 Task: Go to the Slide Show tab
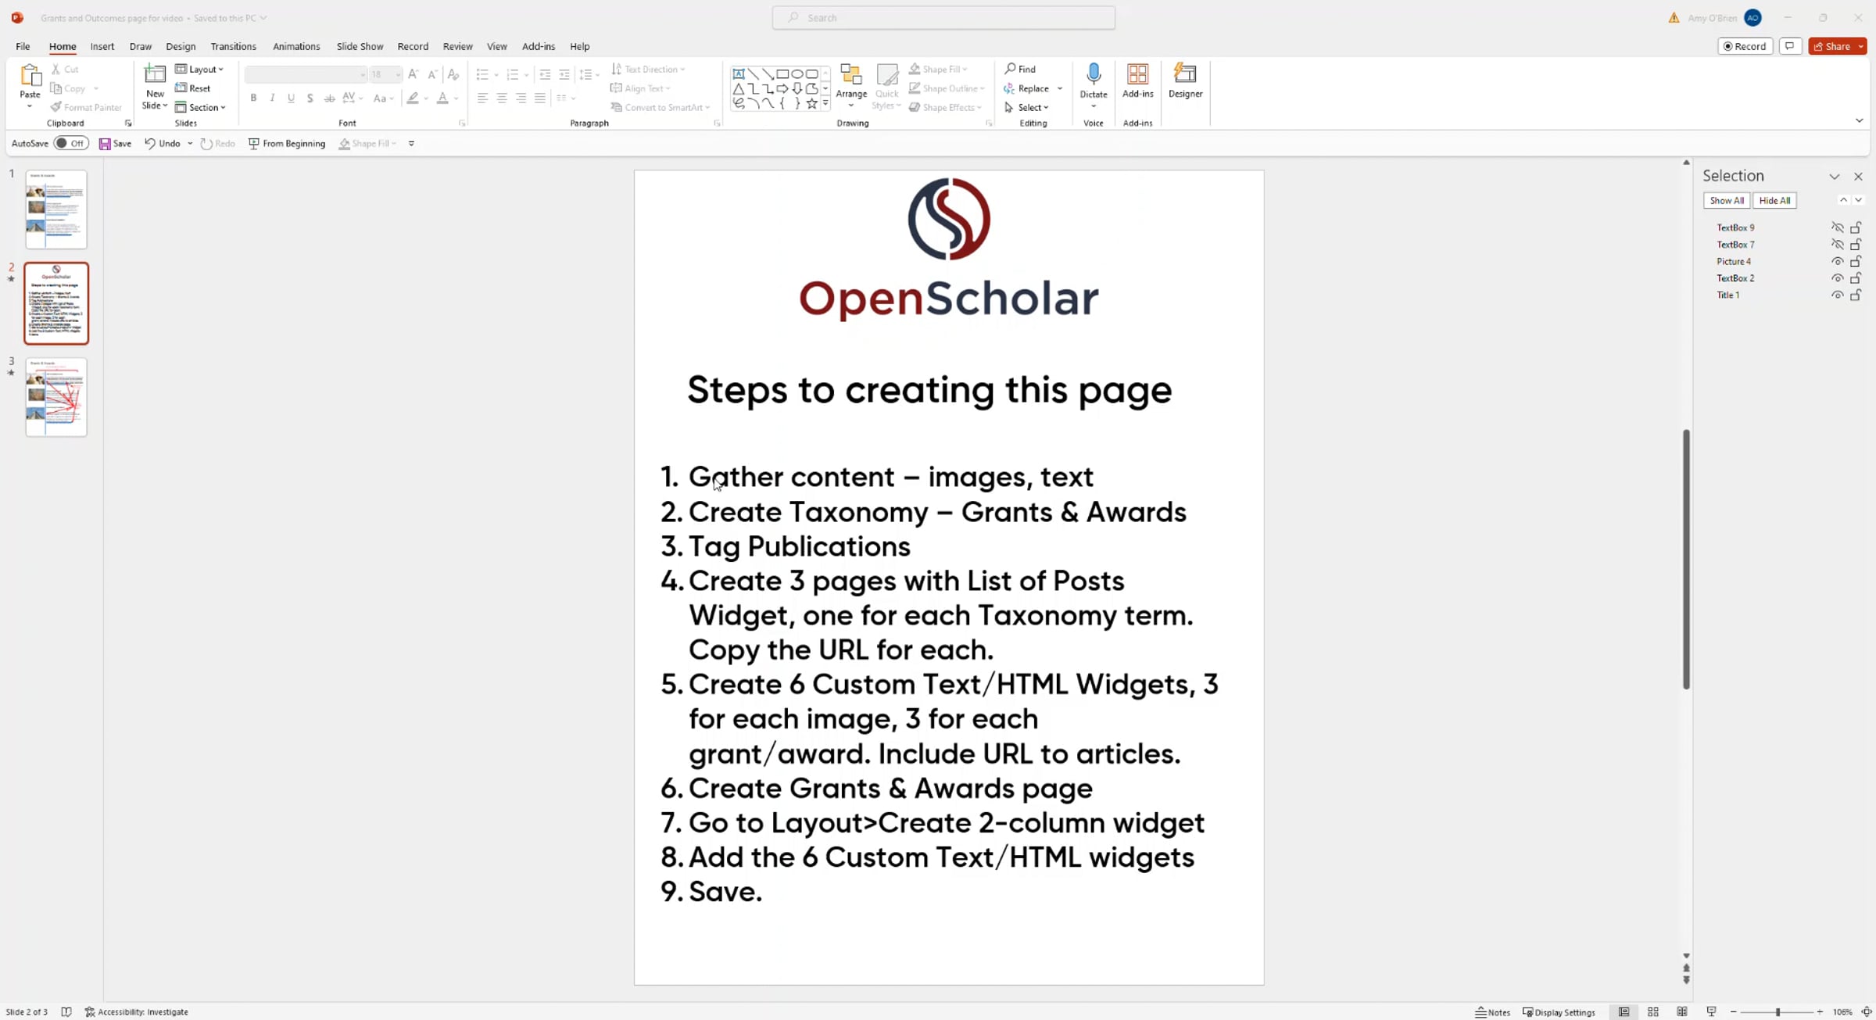coord(360,46)
